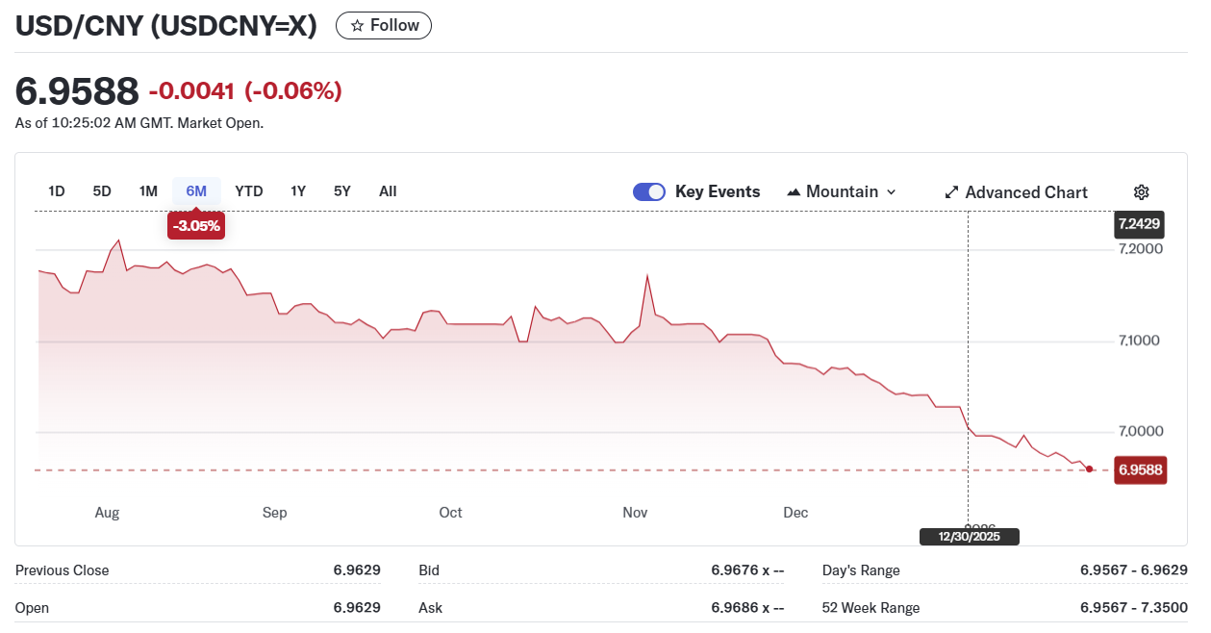The height and width of the screenshot is (633, 1211).
Task: Click the early November spike on chart
Action: pos(647,277)
